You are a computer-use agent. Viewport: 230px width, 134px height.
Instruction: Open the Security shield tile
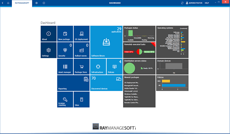[65, 50]
